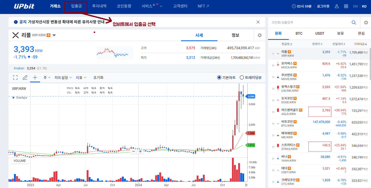Favorite the 유엑스링크 row star
The image size is (371, 188).
273,89
